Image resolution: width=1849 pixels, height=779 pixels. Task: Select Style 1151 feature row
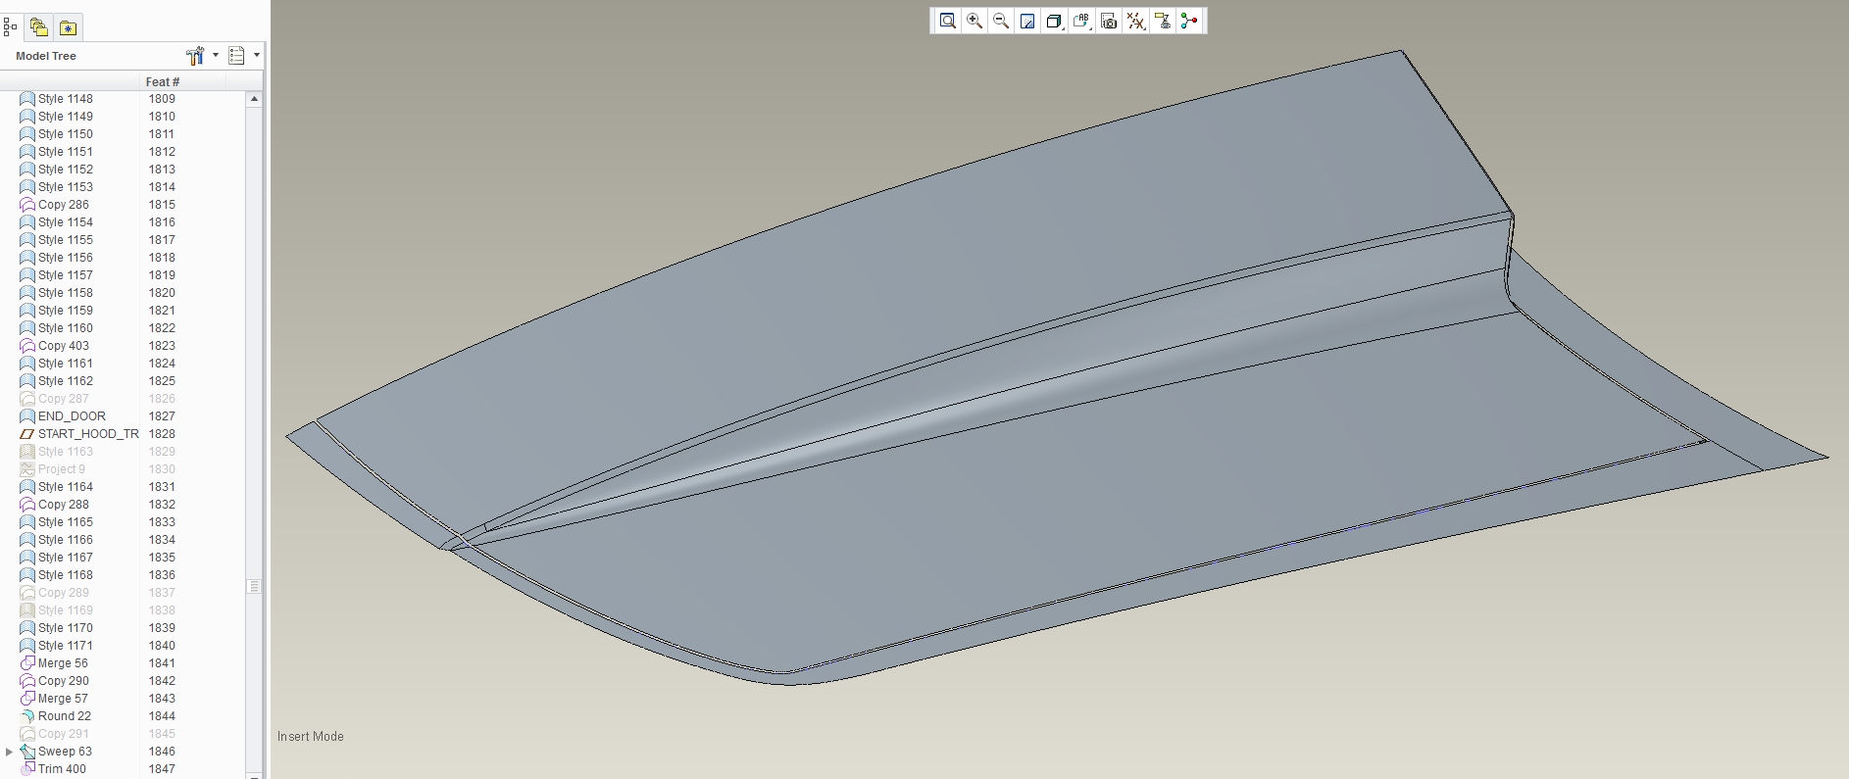point(66,152)
